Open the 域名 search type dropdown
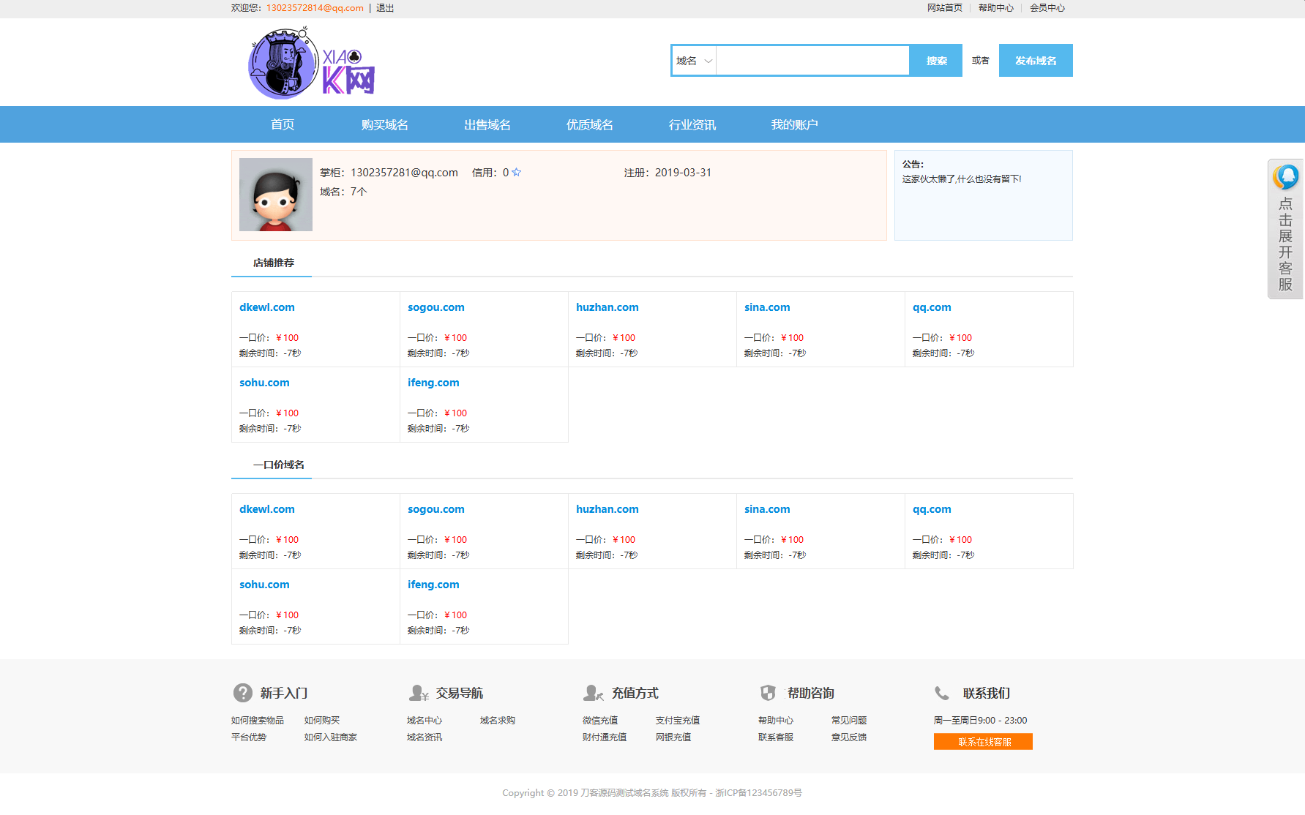Screen dimensions: 1305x815 click(694, 61)
